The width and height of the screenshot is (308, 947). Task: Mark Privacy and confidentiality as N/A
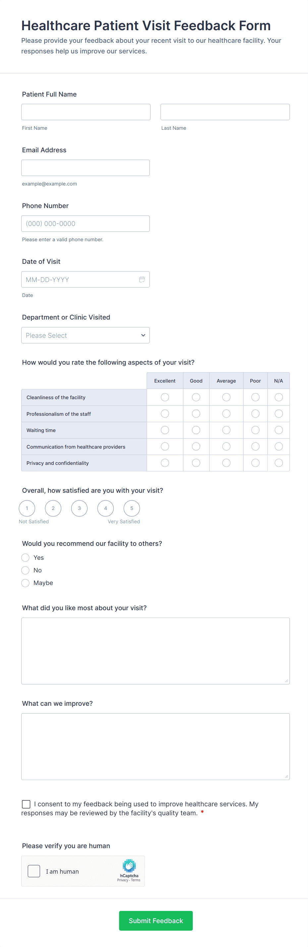click(x=279, y=463)
